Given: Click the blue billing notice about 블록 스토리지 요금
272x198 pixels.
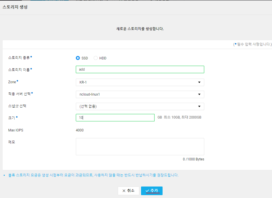Looking at the screenshot, I should tap(93, 175).
